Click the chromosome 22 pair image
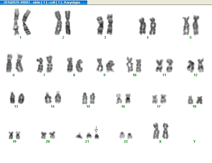The height and width of the screenshot is (163, 212). coord(126,135)
